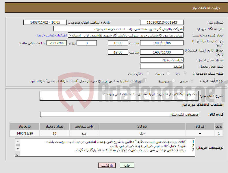Screen dimensions: 228x173
Task: Click the request creator field عباس صارمی
Action: 126,35
